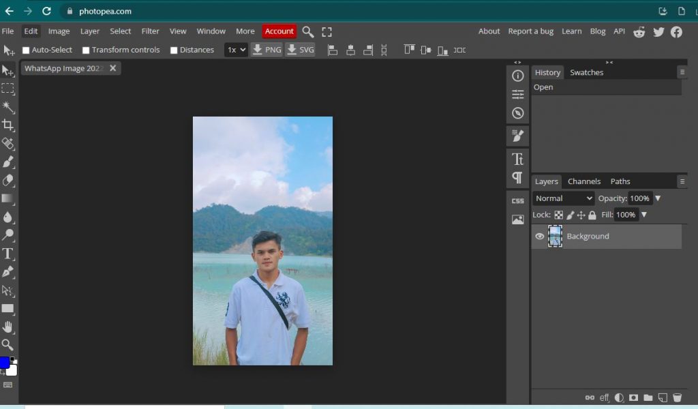Image resolution: width=698 pixels, height=409 pixels.
Task: Open the image preview panel icon
Action: click(x=518, y=219)
